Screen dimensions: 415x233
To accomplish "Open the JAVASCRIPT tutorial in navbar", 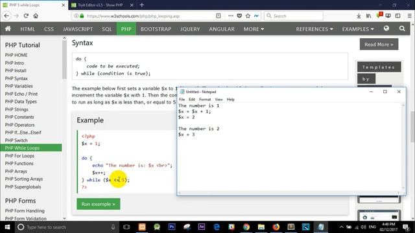I will [78, 28].
